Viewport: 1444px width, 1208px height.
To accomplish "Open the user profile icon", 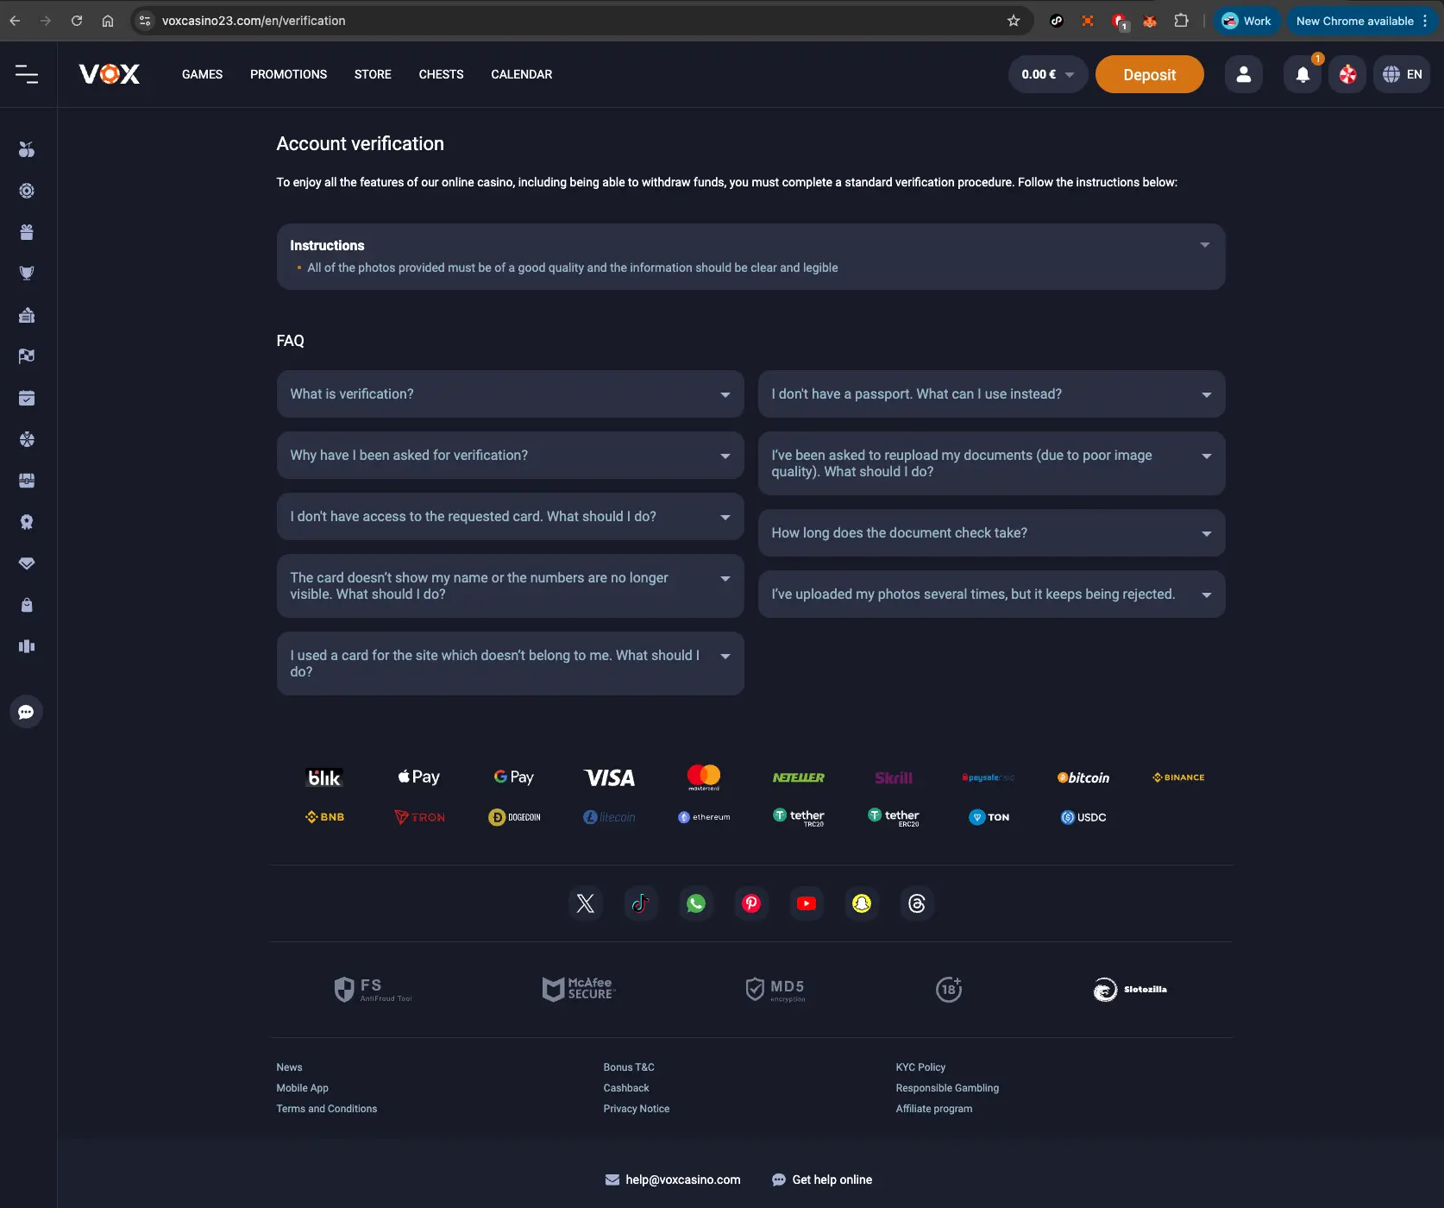I will pos(1244,74).
